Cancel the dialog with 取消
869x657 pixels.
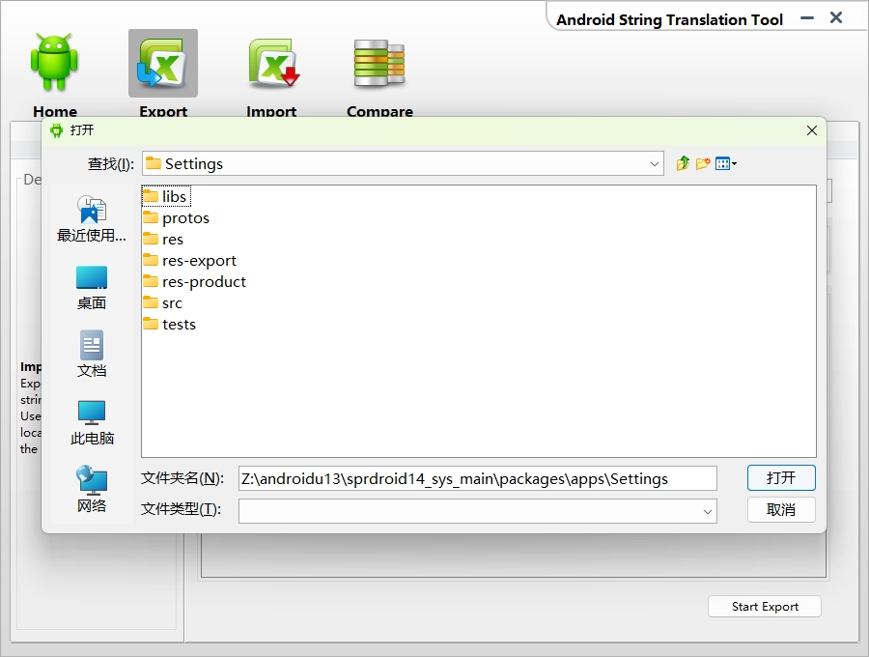click(781, 509)
